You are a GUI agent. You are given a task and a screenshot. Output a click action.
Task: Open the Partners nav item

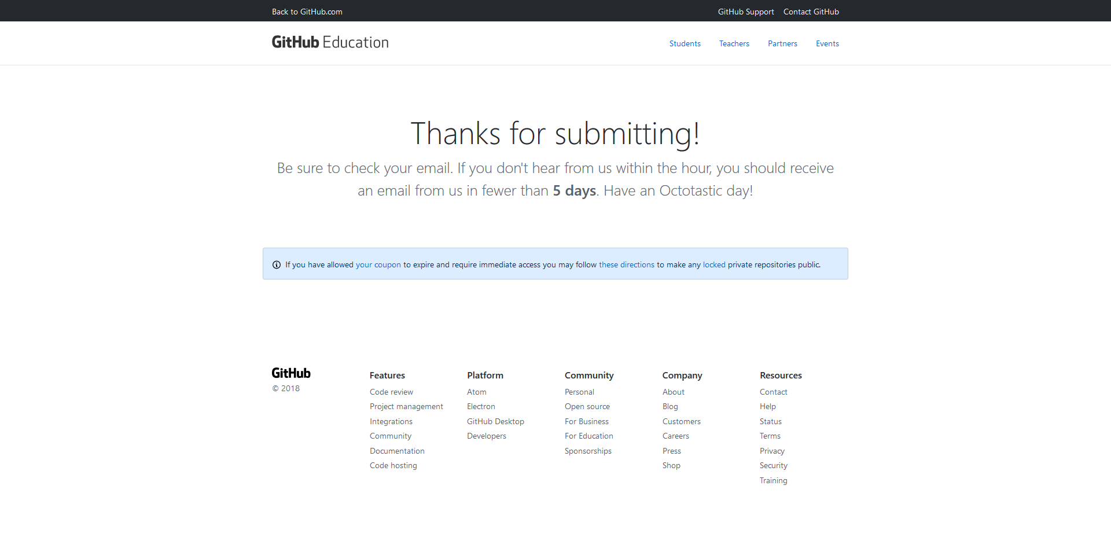(x=782, y=43)
